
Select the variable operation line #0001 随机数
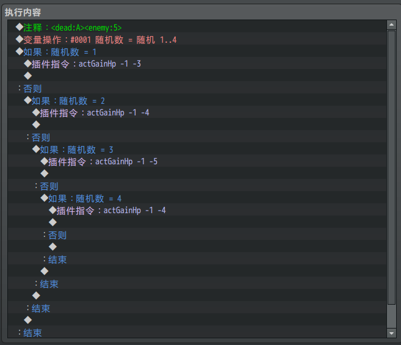coord(197,40)
